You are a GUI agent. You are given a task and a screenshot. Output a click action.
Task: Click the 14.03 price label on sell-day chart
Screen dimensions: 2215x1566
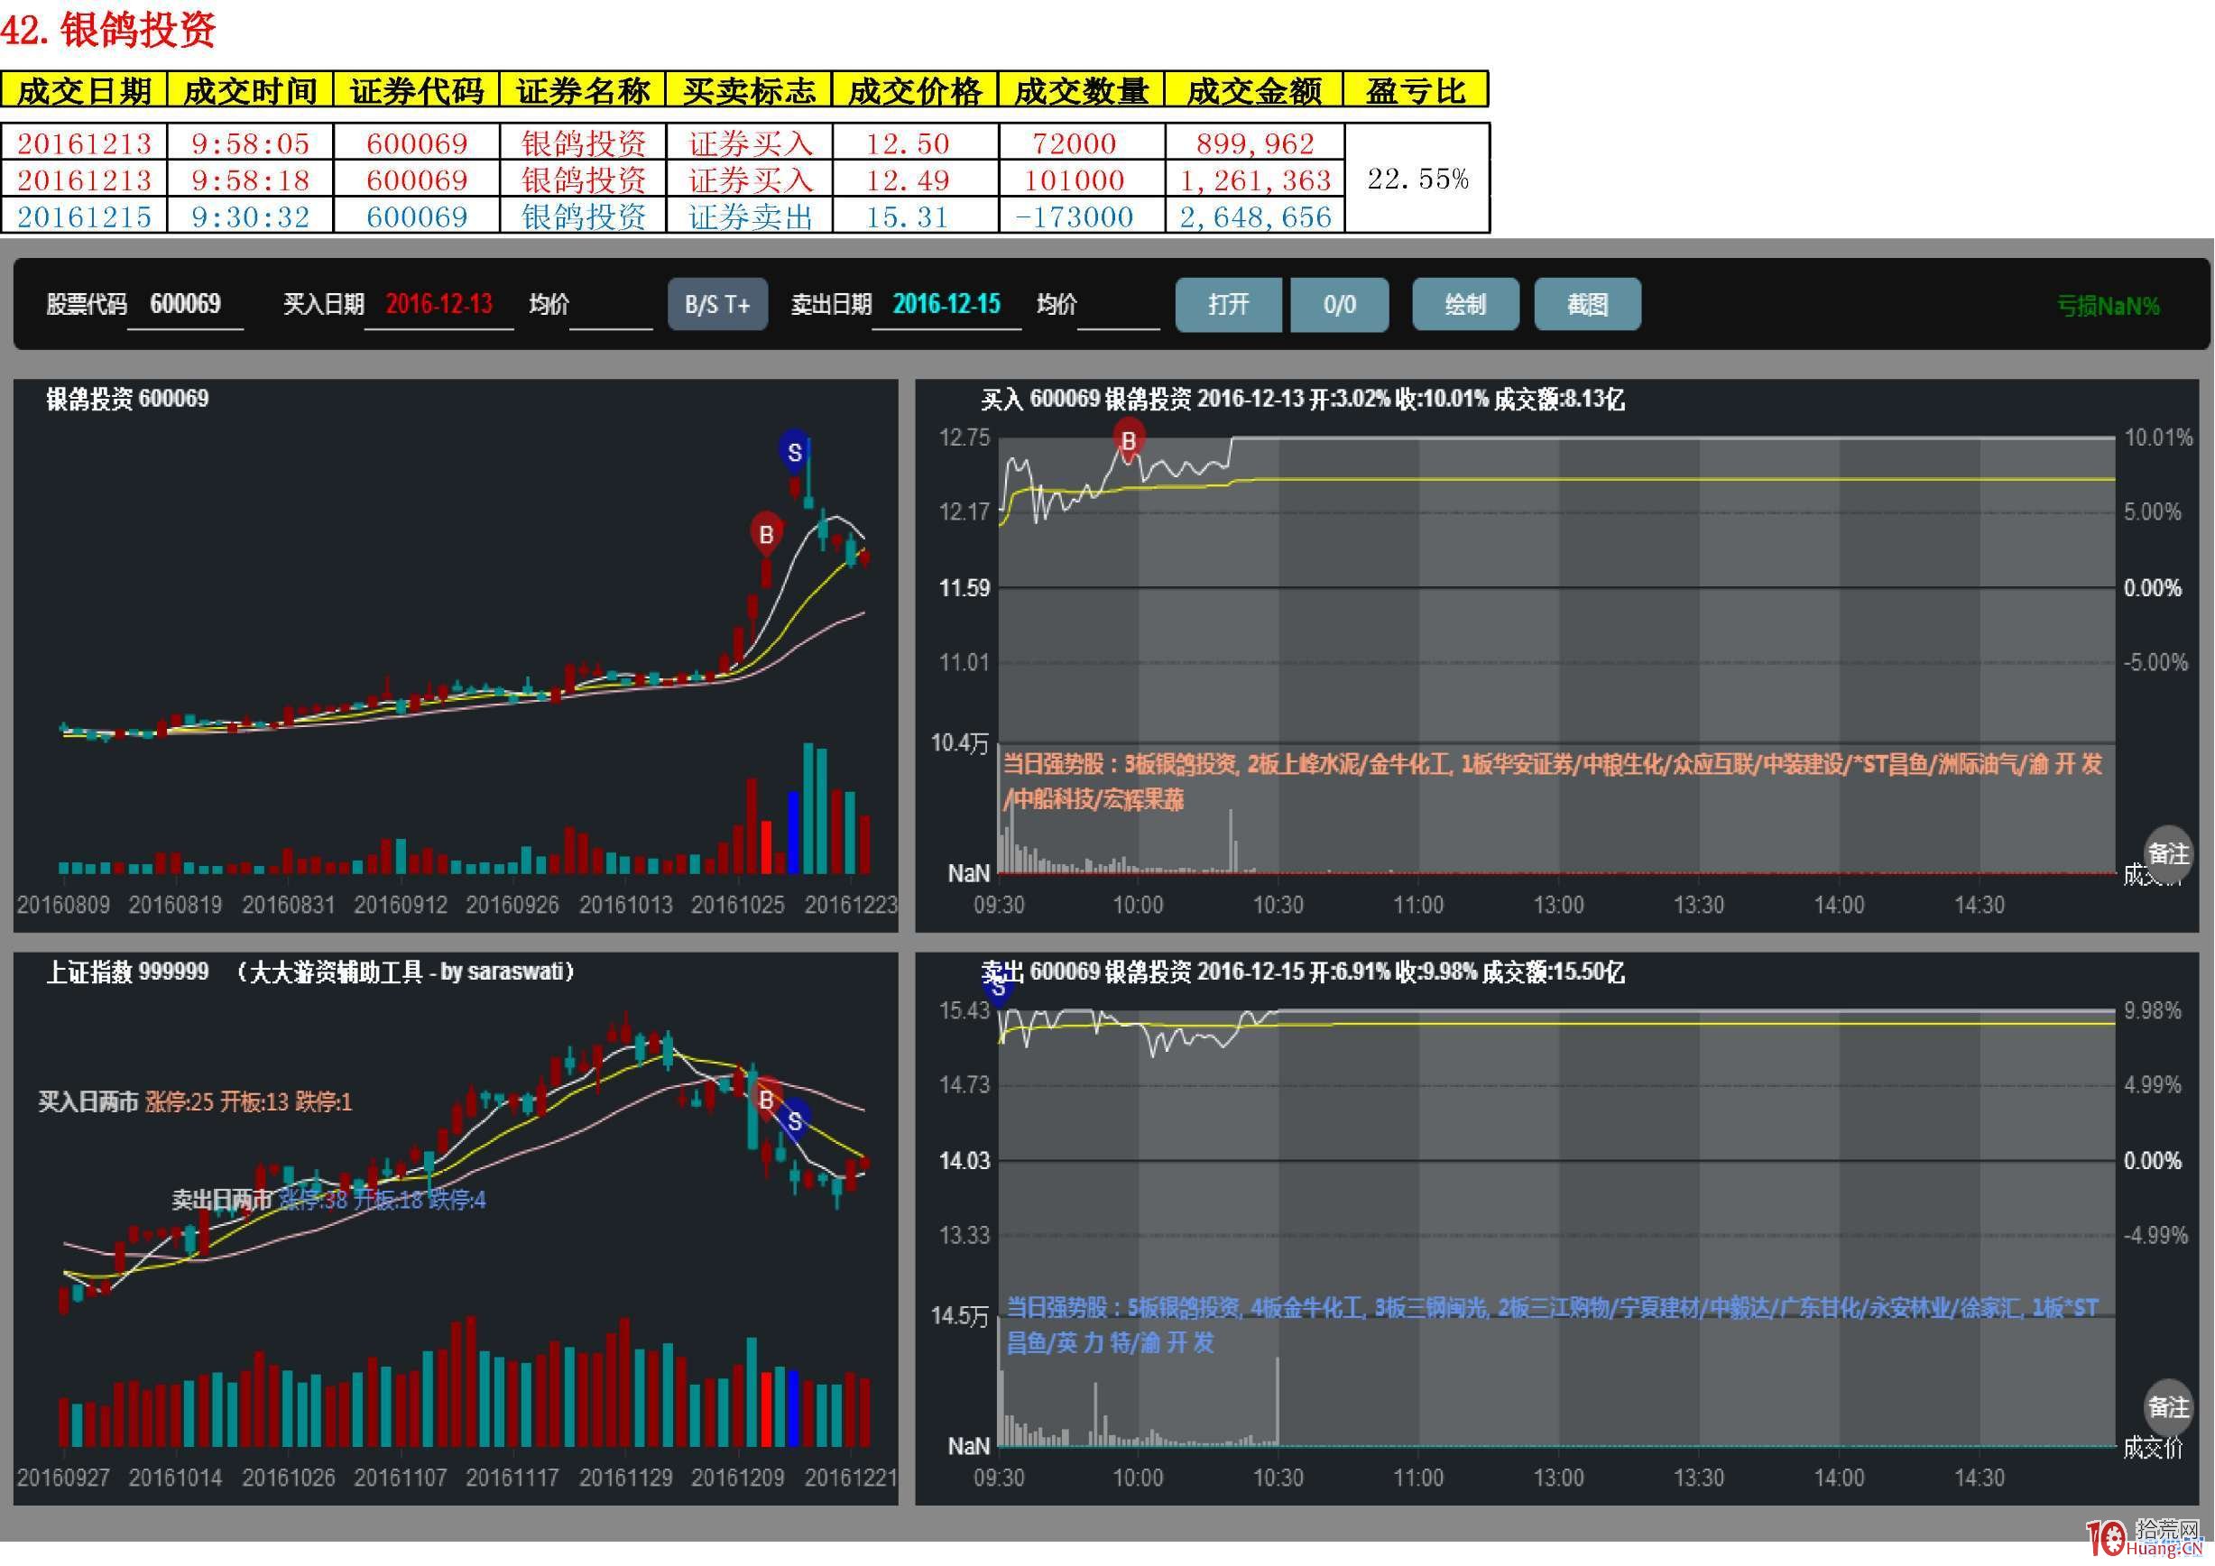[964, 1161]
